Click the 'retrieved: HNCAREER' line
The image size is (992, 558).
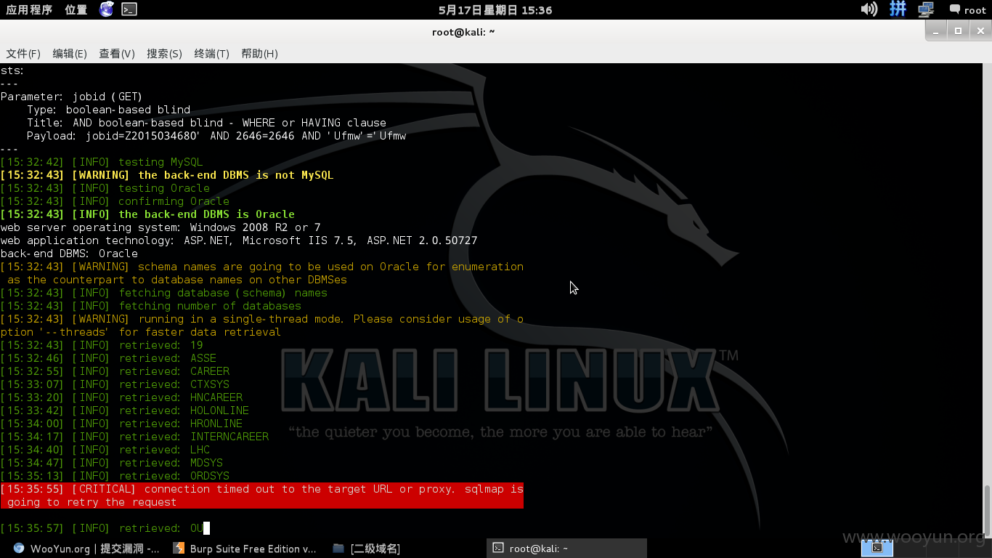[x=121, y=397]
